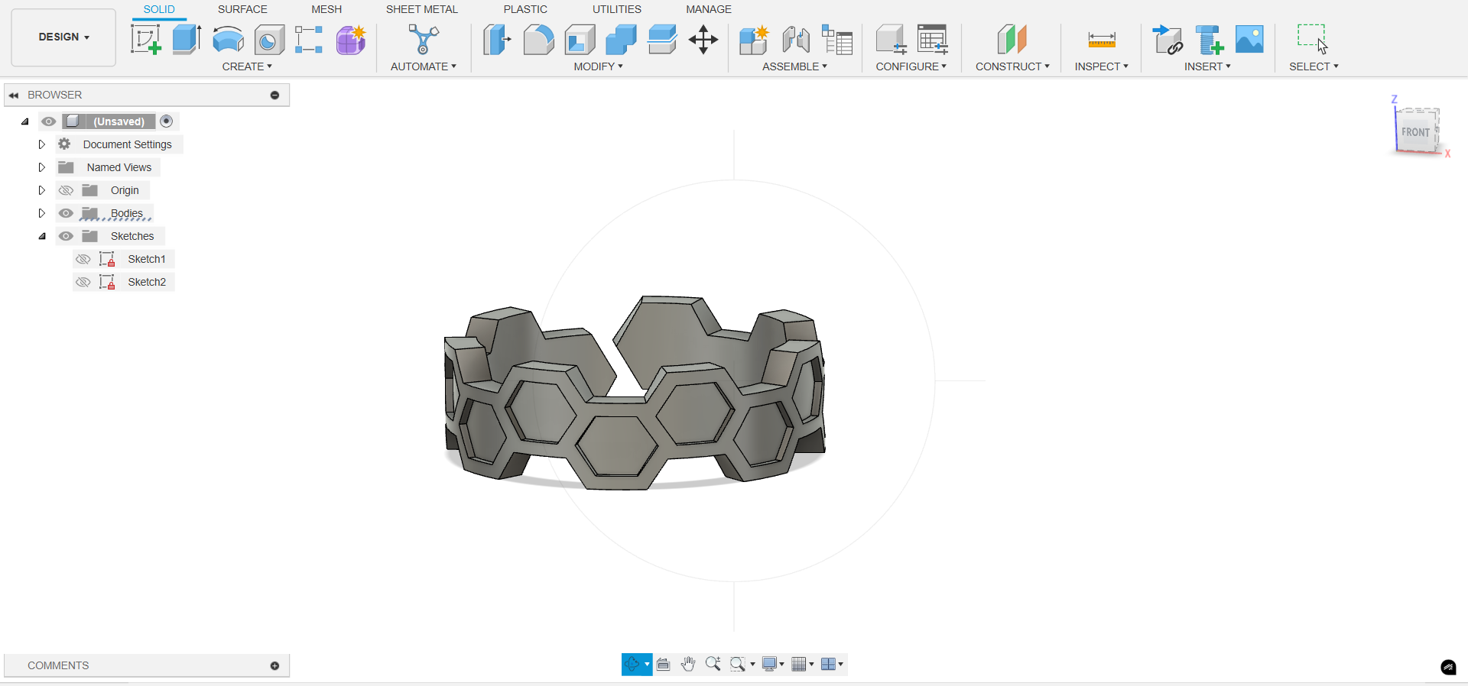Screen dimensions: 1468x686
Task: Collapse the (Unsaved) root node
Action: pos(25,121)
